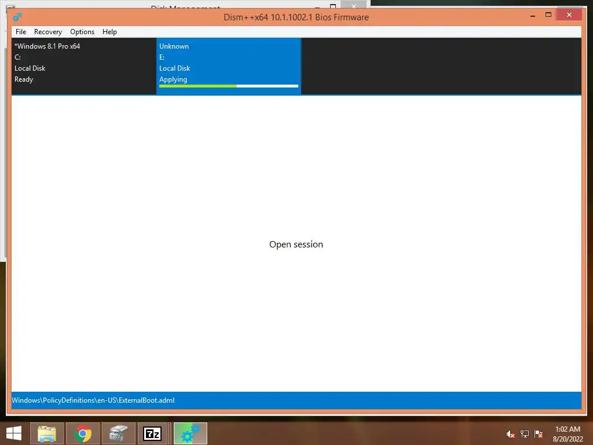Open the Help menu
This screenshot has width=593, height=445.
109,32
